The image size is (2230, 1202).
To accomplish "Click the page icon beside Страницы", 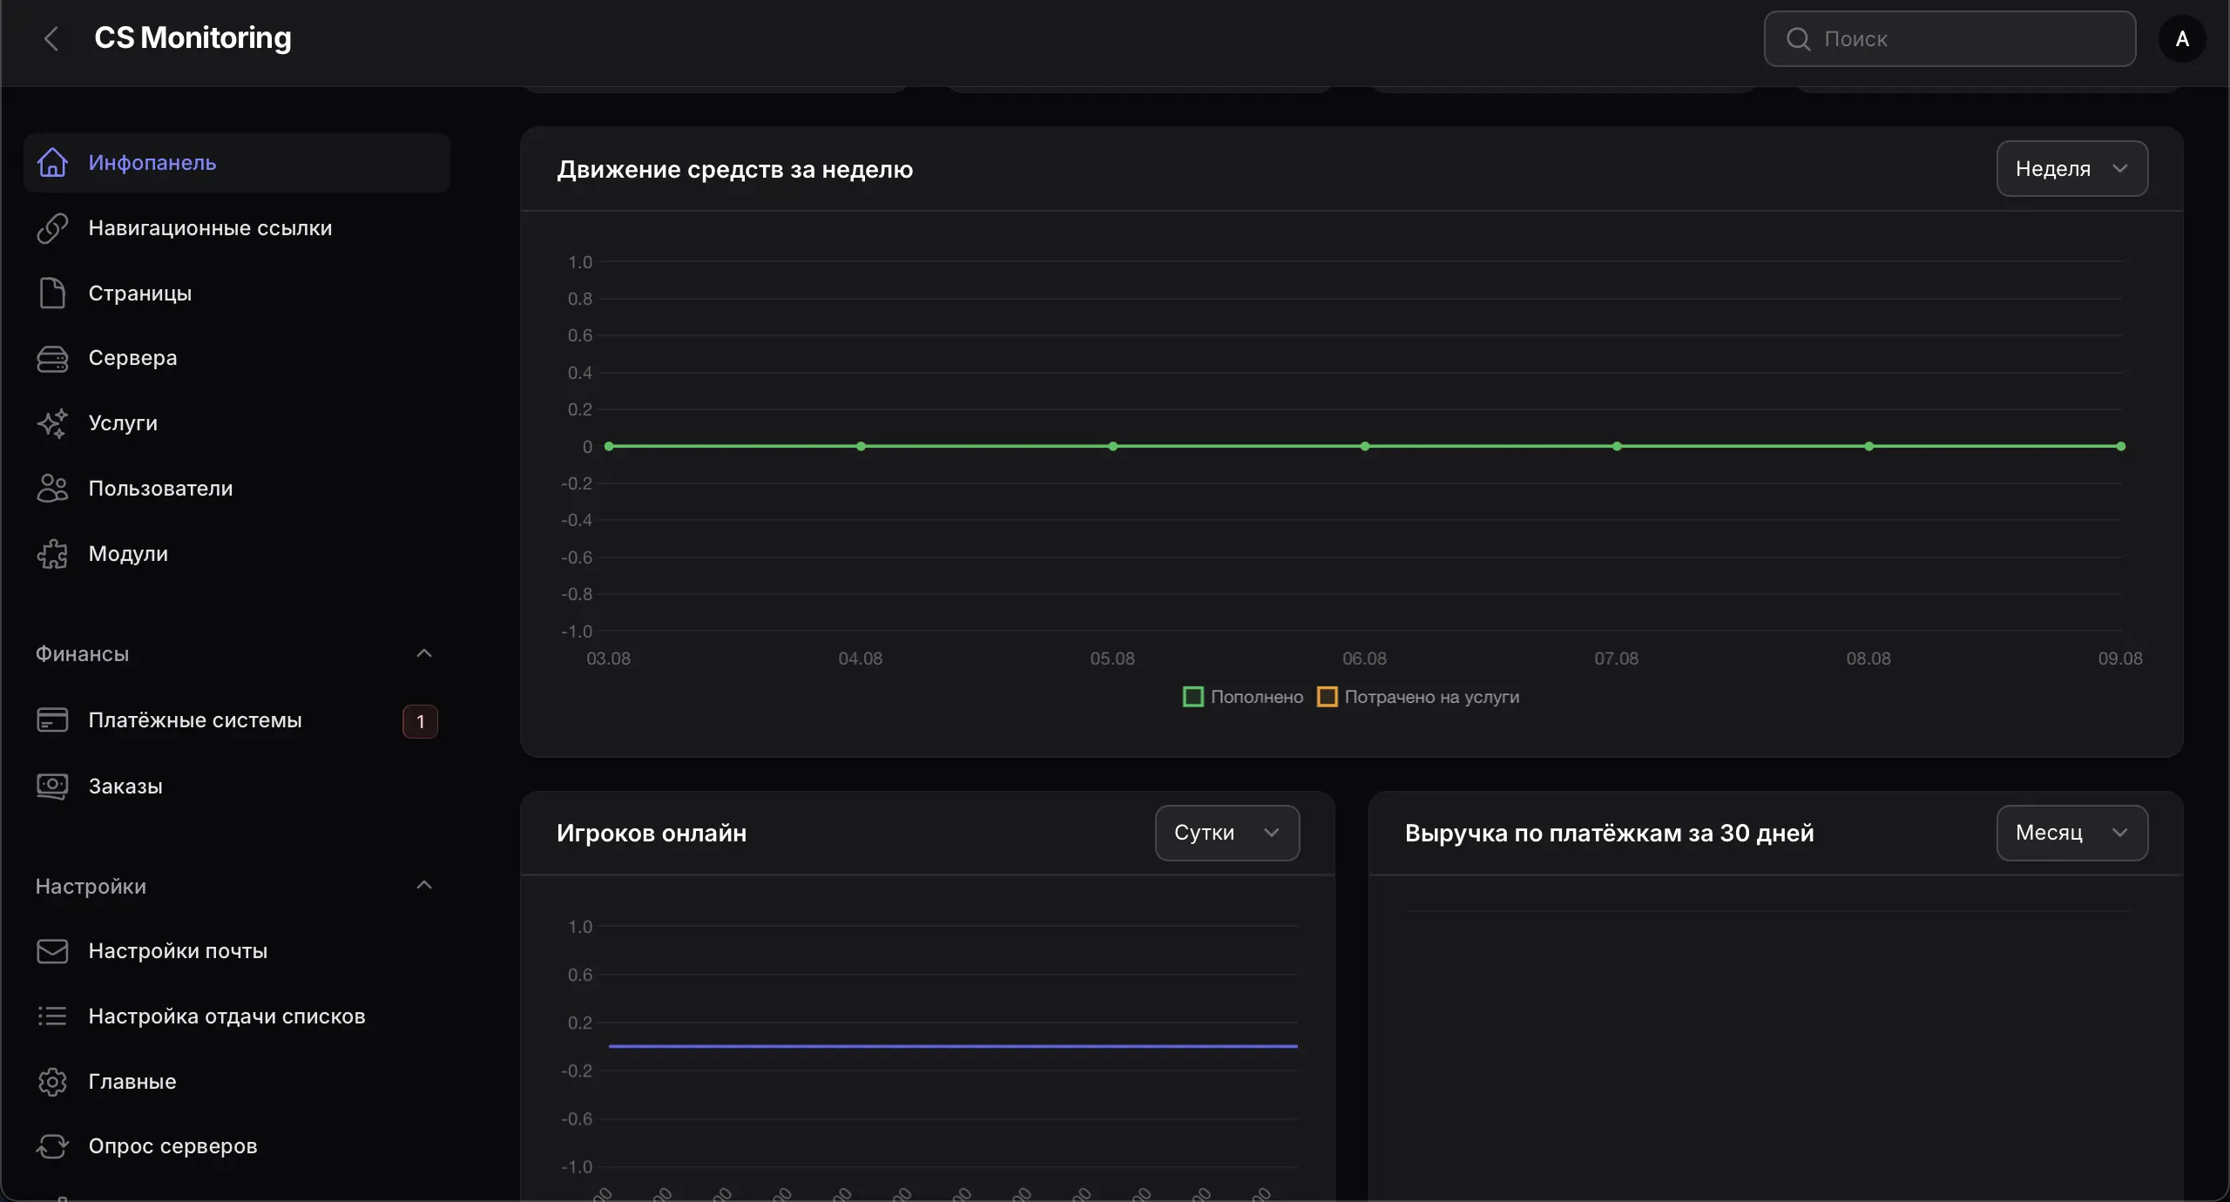I will [x=52, y=294].
